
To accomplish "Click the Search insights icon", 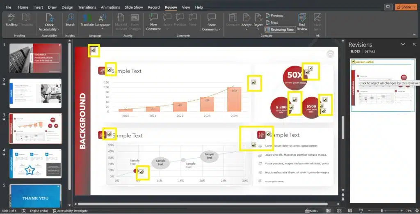I will pos(70,19).
